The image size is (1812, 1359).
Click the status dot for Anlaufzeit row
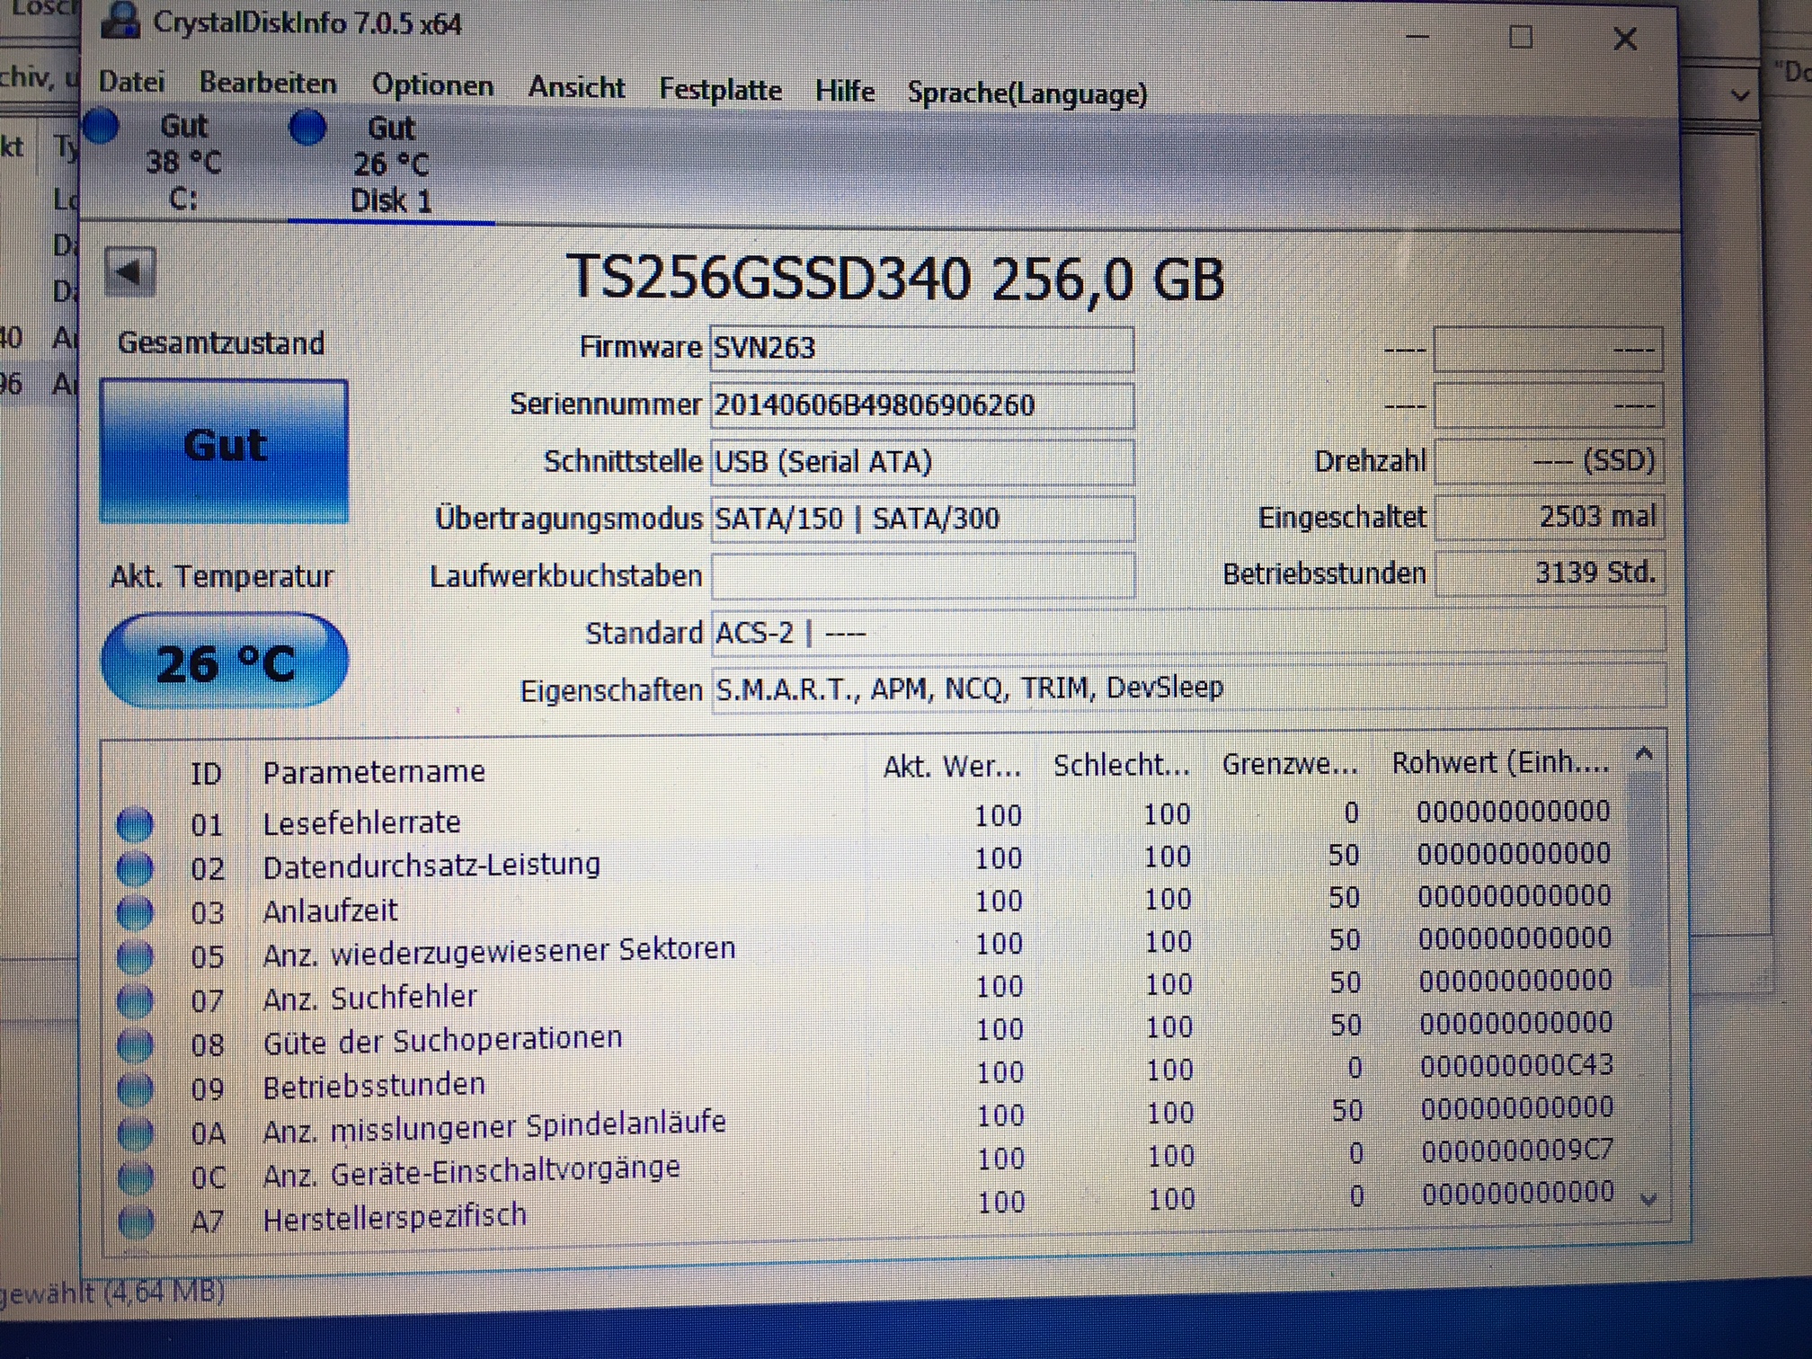(x=135, y=912)
